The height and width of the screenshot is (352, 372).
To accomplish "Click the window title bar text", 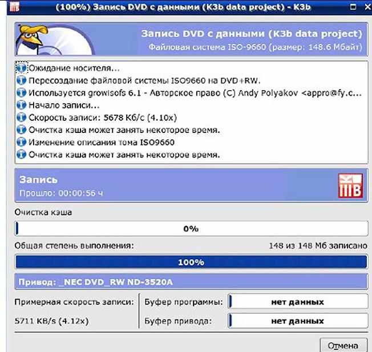I will click(183, 7).
